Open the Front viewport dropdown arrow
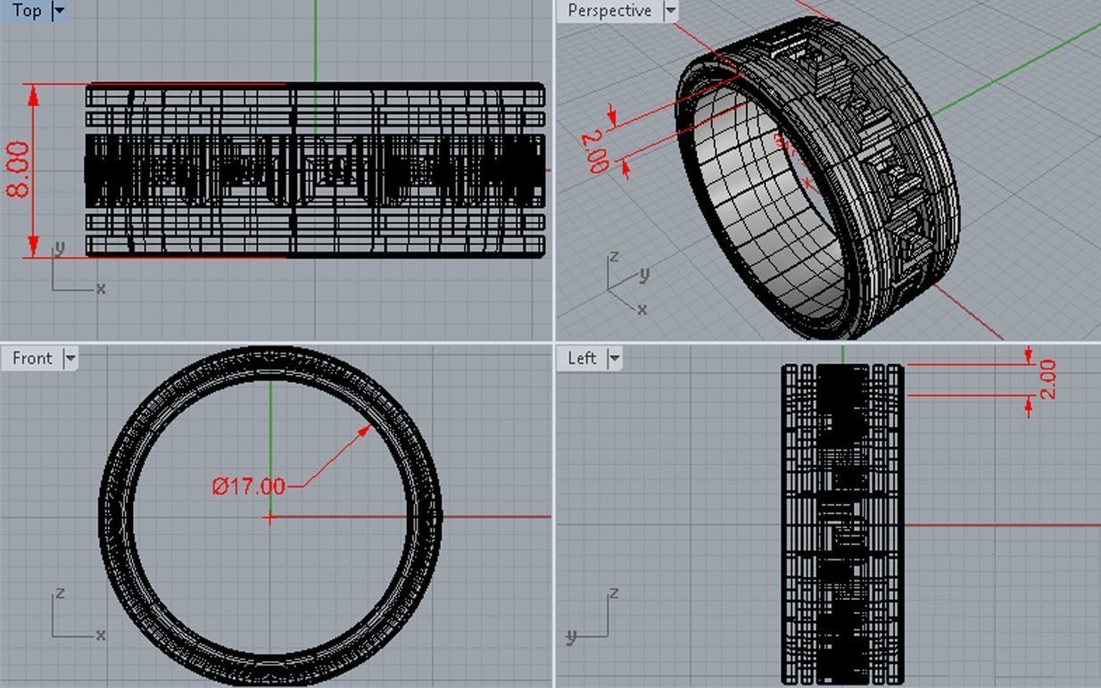This screenshot has width=1101, height=688. pyautogui.click(x=70, y=358)
